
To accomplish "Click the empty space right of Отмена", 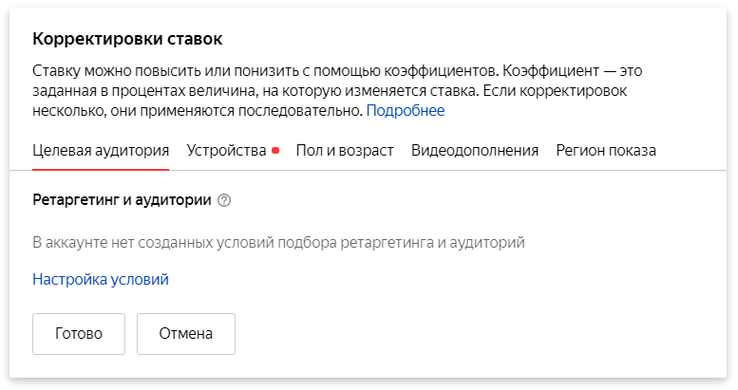I will [x=475, y=333].
